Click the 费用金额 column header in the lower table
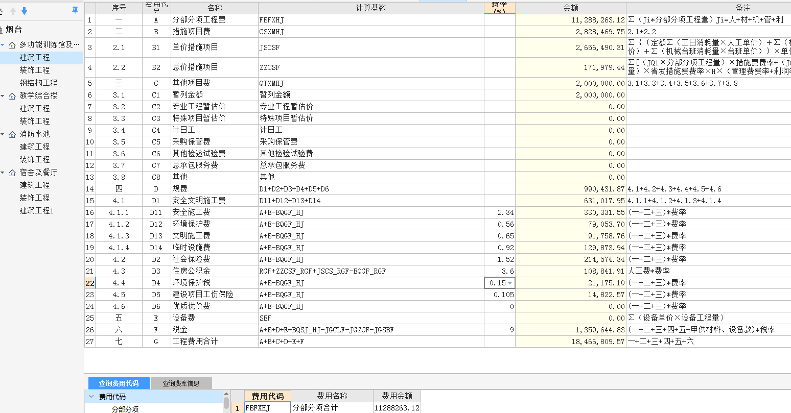Image resolution: width=791 pixels, height=413 pixels. [x=397, y=396]
